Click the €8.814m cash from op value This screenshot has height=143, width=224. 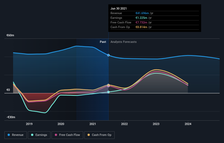point(141,27)
